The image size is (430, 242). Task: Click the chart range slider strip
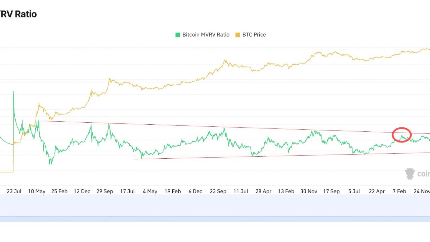point(215,208)
